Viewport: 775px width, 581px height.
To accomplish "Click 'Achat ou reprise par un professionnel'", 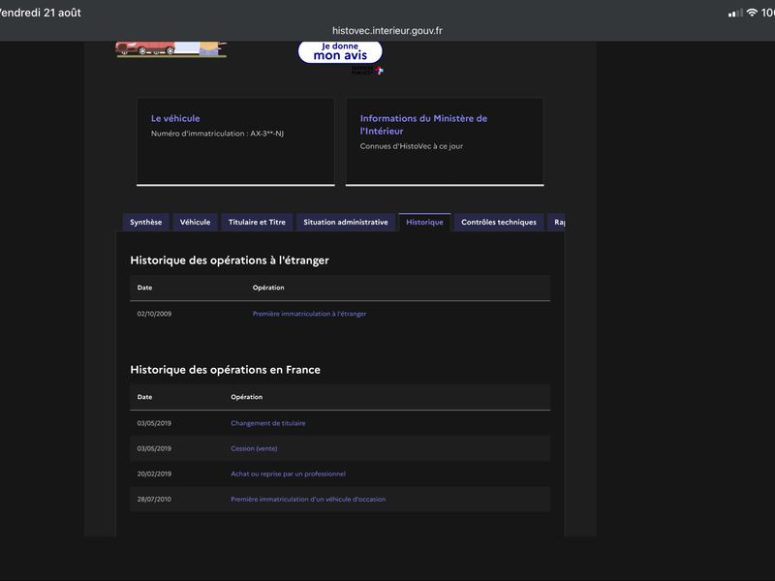I will (288, 474).
